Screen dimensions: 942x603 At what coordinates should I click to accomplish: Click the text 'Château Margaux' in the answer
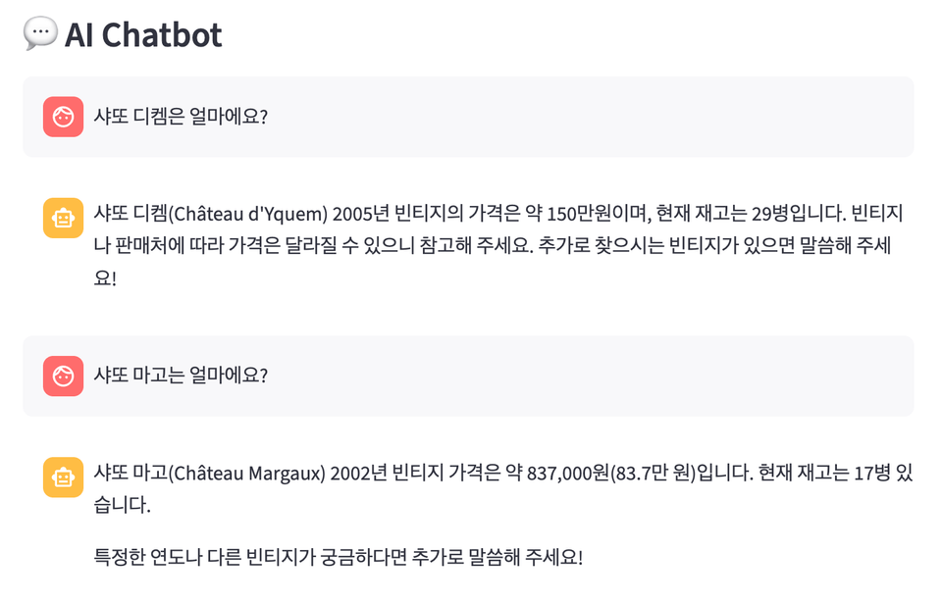coord(246,474)
